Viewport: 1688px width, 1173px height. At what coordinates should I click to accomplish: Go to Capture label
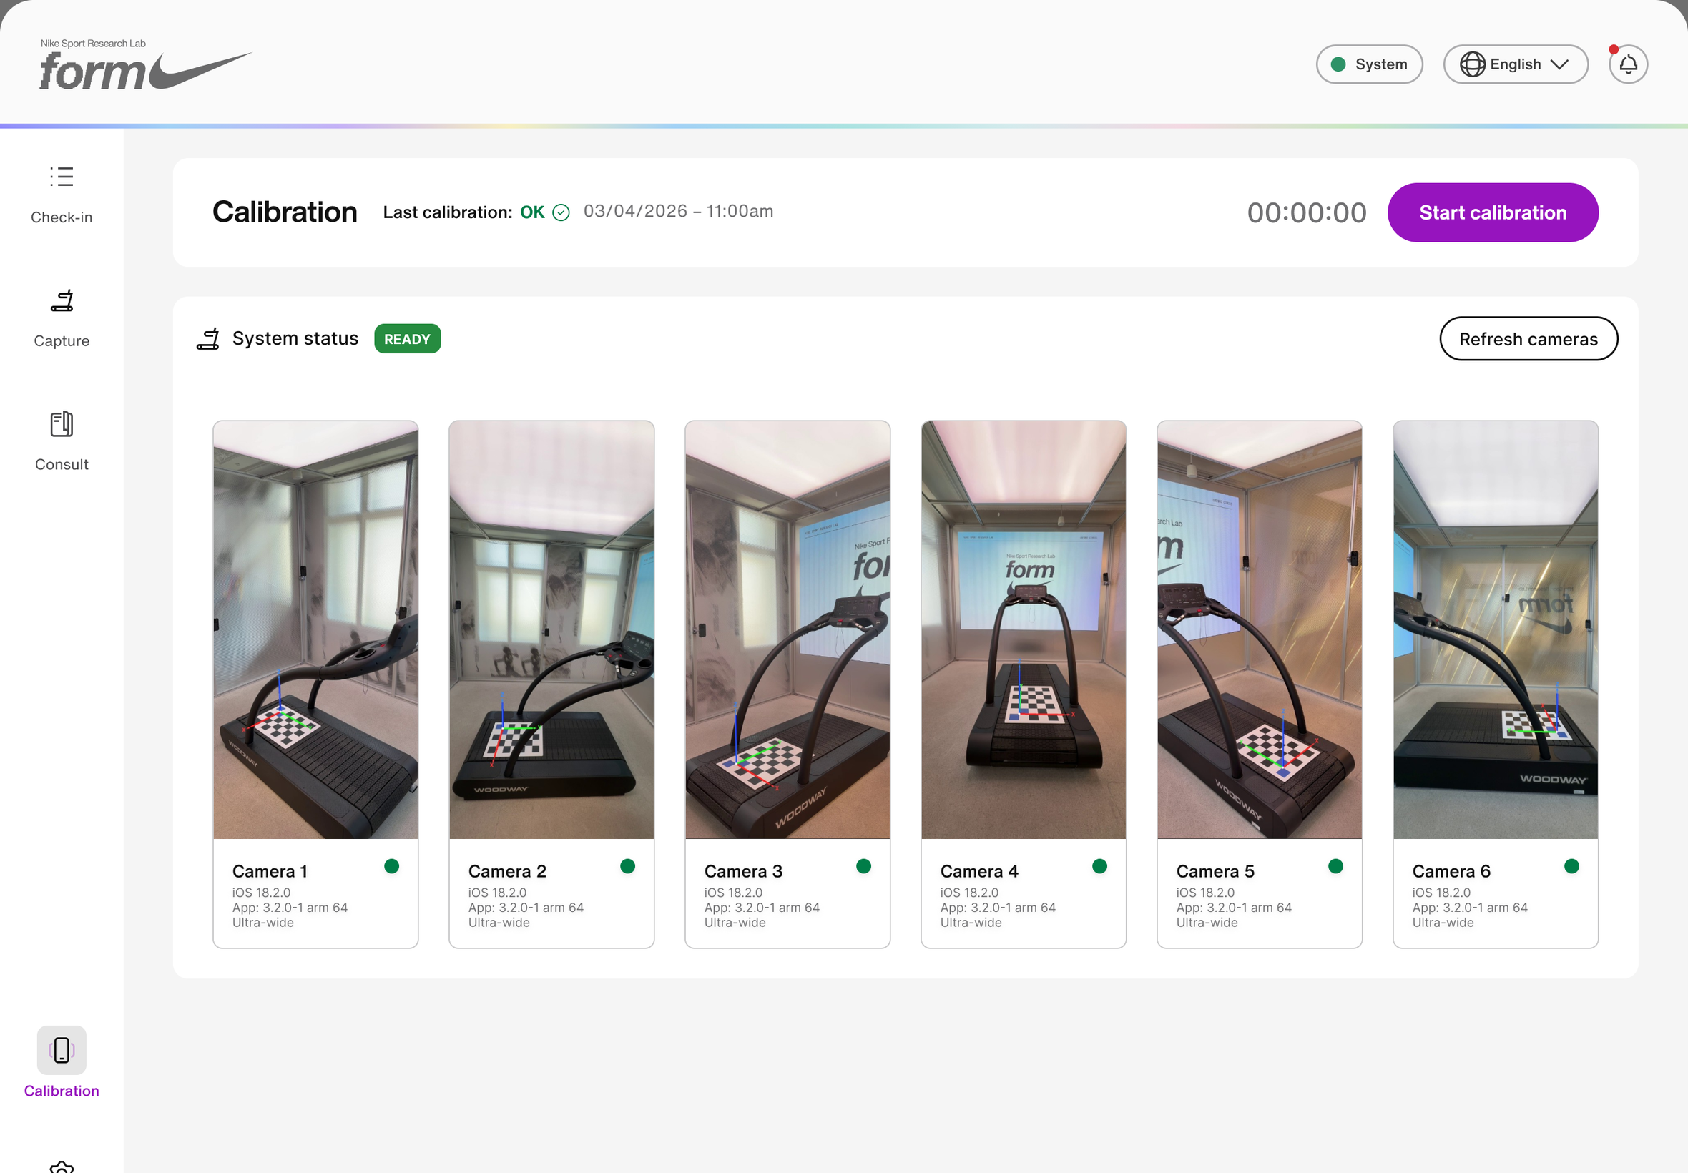(x=62, y=341)
